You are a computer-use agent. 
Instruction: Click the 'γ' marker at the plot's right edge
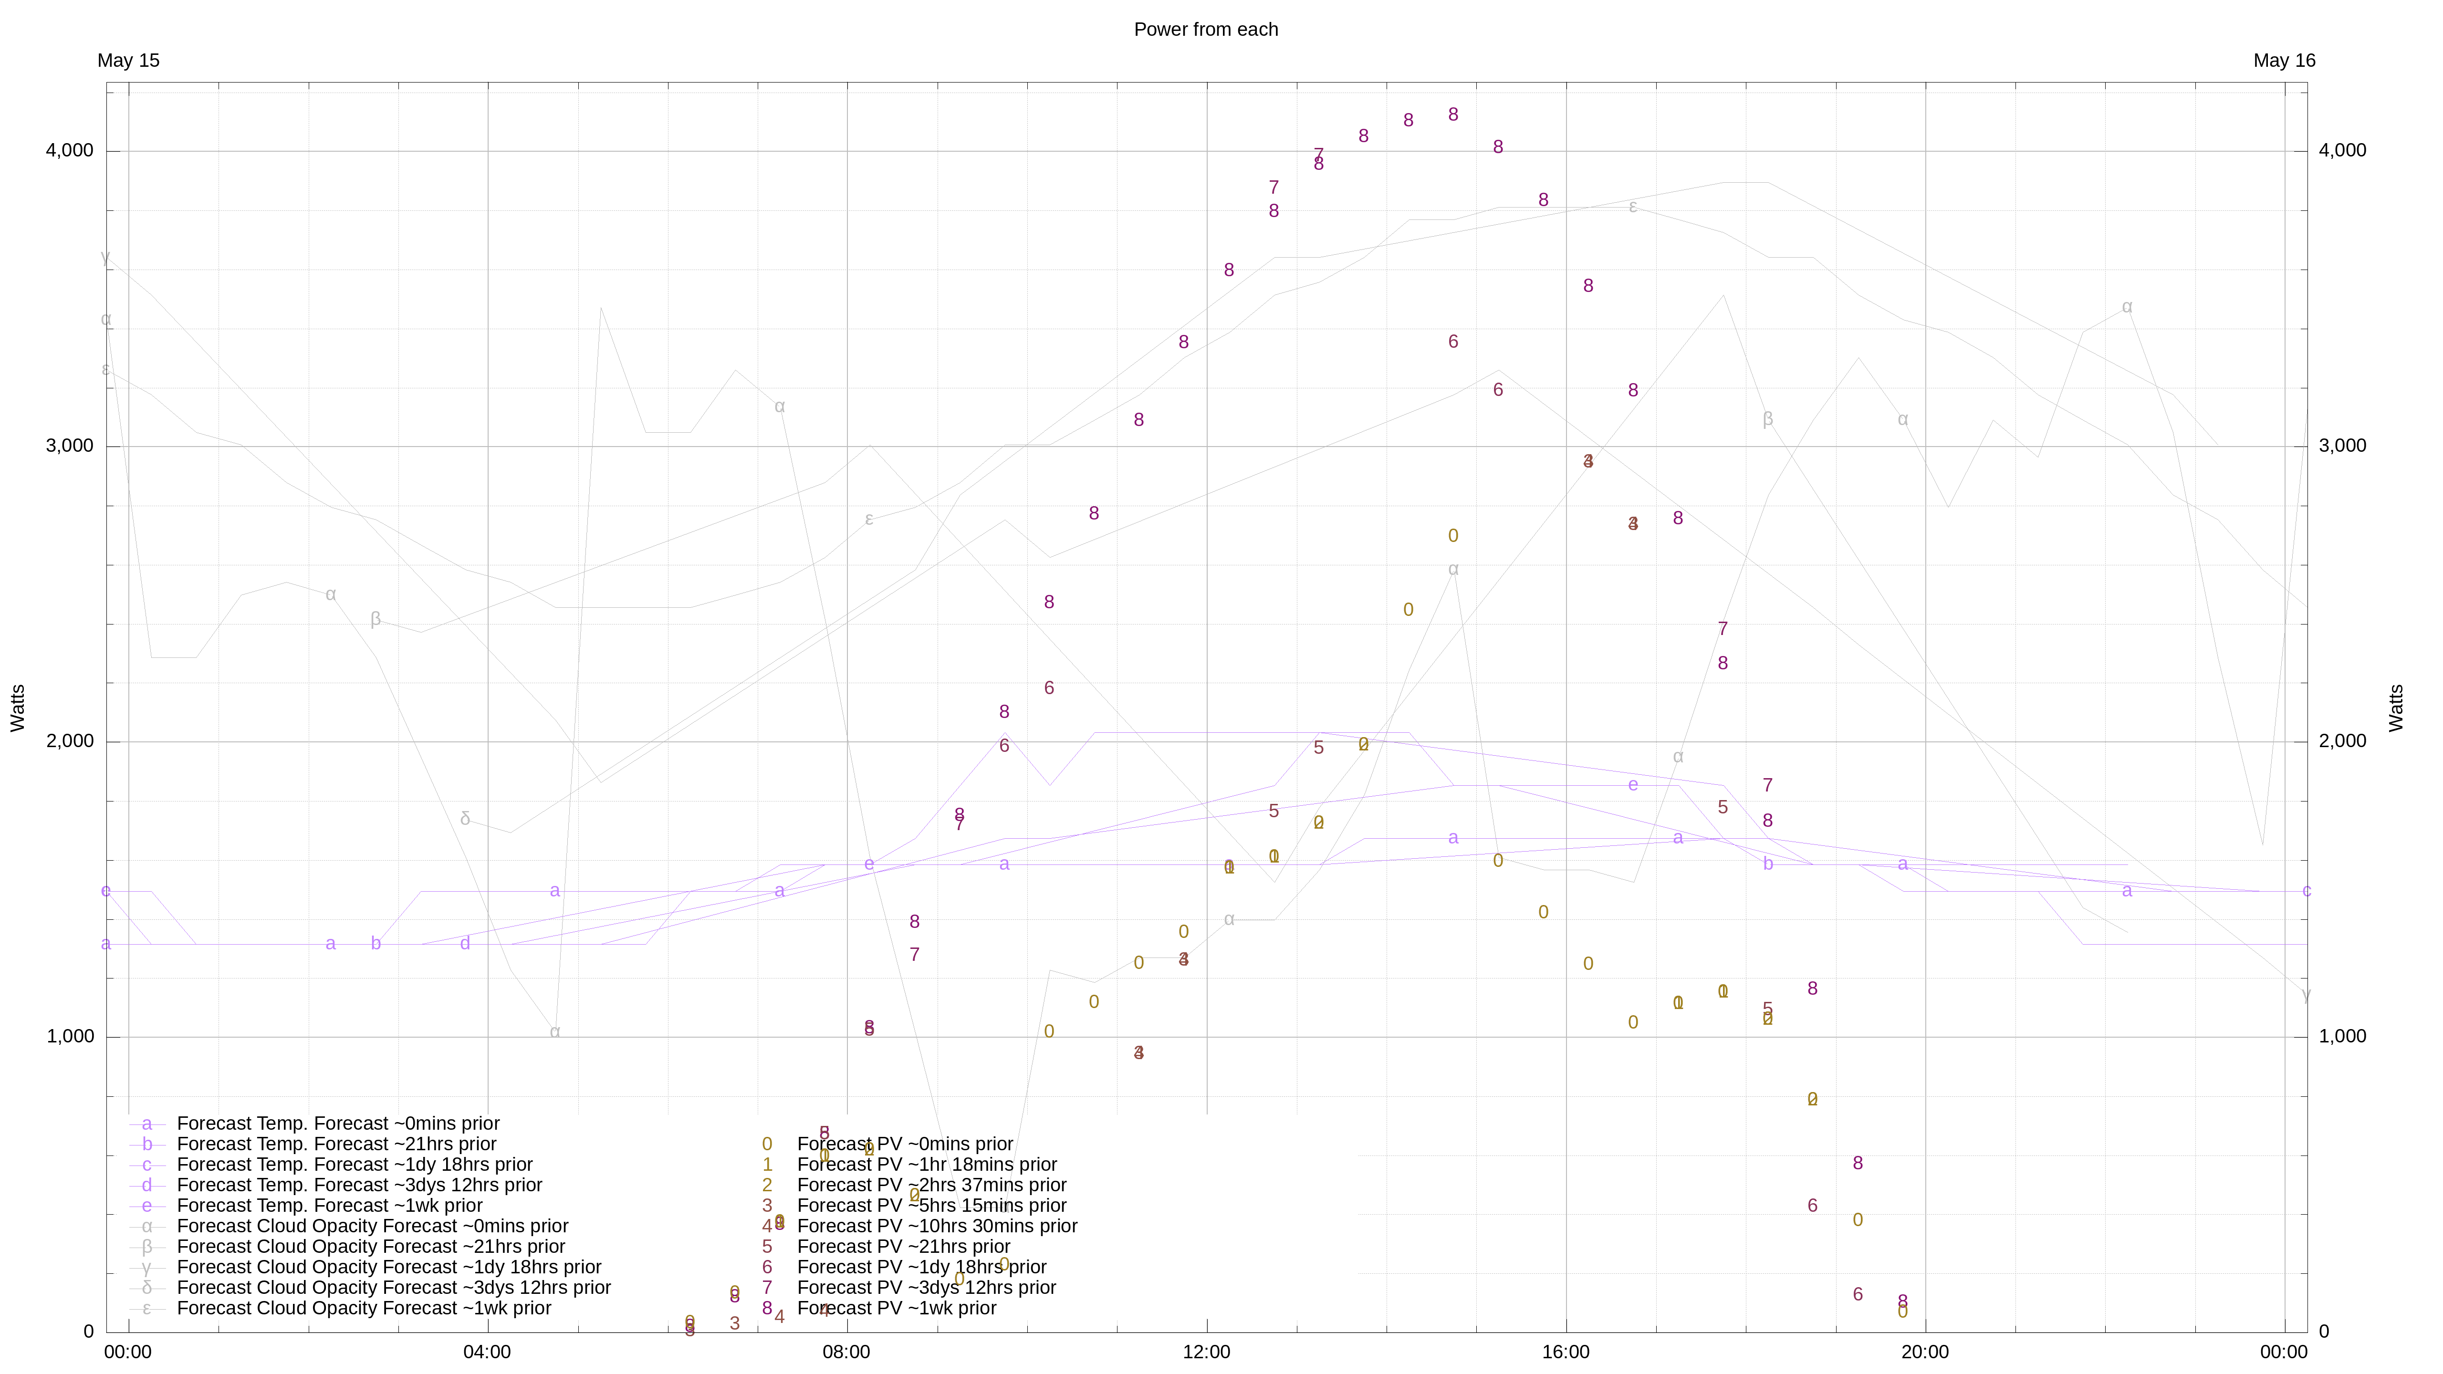[2307, 995]
